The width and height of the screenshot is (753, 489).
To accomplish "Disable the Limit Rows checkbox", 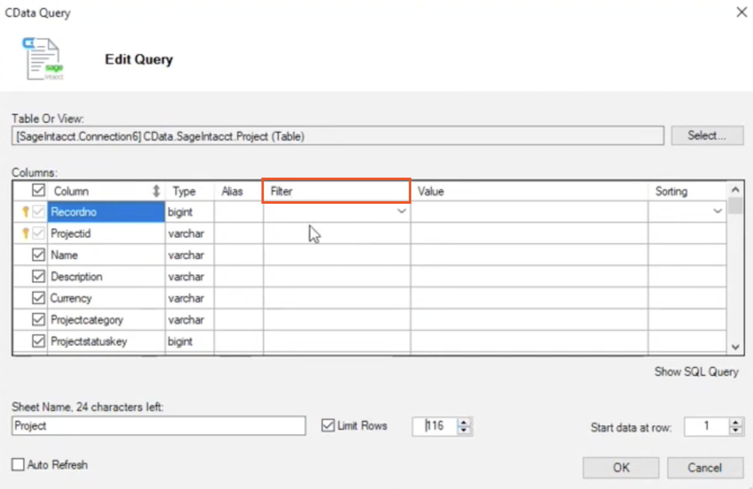I will [328, 426].
